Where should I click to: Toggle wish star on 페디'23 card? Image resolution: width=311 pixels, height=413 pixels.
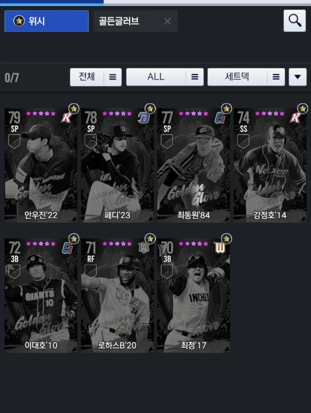point(150,109)
